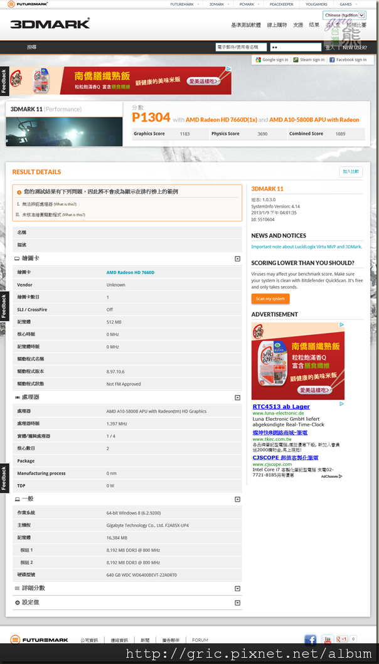This screenshot has width=379, height=664.
Task: Click NEW USER? link
Action: (x=355, y=48)
